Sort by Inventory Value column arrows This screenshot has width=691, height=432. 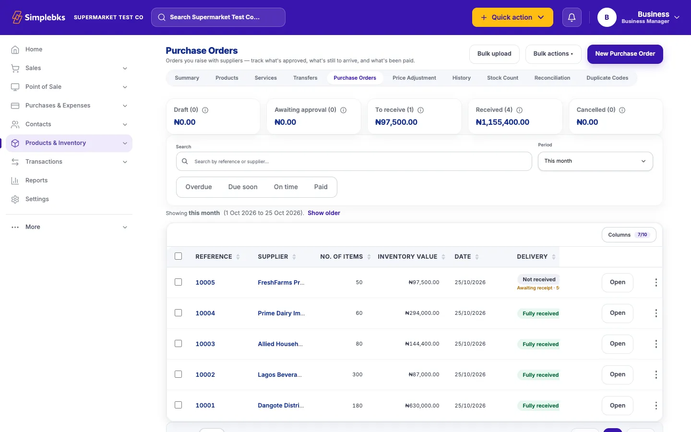pyautogui.click(x=443, y=257)
